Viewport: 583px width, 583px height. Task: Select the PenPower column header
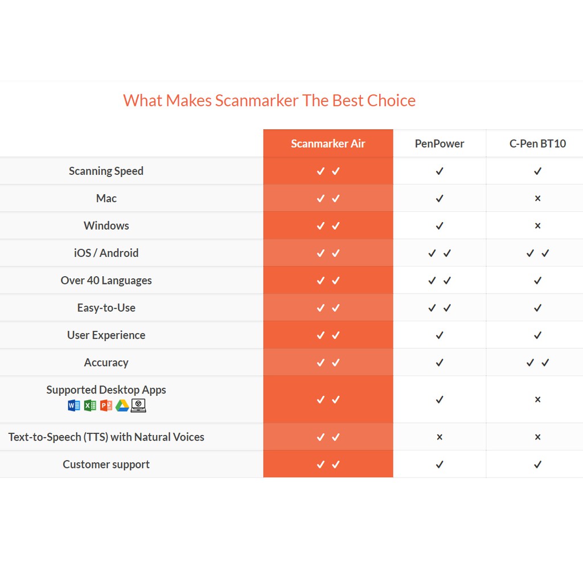(440, 143)
